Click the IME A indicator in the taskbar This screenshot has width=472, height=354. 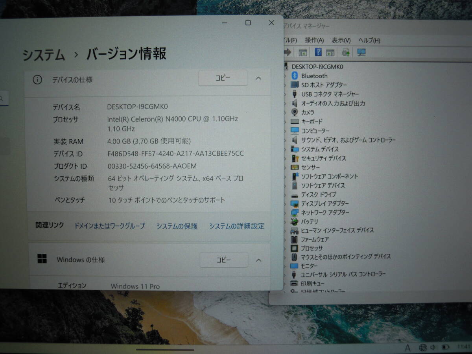pos(407,348)
